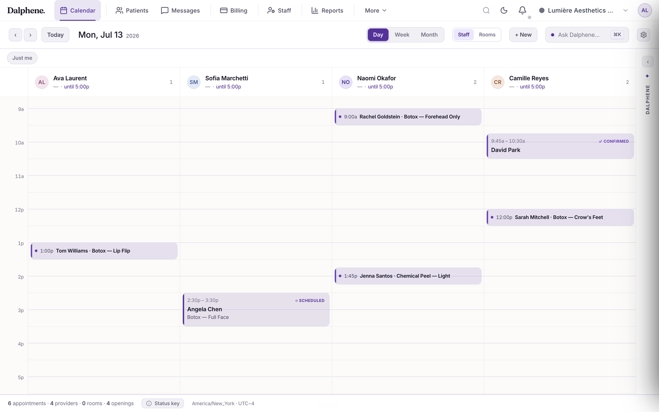The image size is (659, 412).
Task: Switch to Day view
Action: tap(378, 35)
